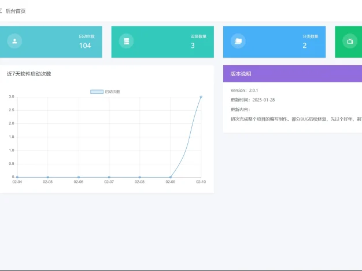
Task: Click the 分类数量 count 2
Action: tap(304, 46)
